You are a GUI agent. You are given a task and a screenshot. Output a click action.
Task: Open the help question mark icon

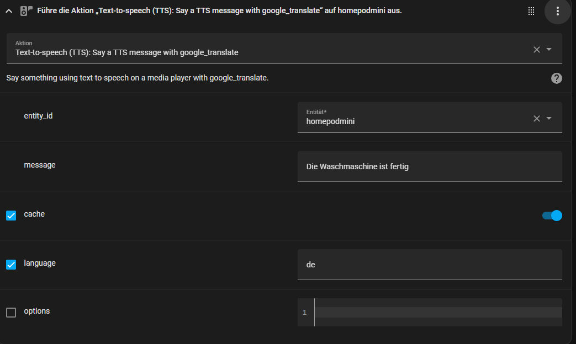coord(557,78)
